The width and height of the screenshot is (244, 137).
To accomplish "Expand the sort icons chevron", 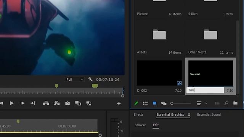I will pos(206,103).
